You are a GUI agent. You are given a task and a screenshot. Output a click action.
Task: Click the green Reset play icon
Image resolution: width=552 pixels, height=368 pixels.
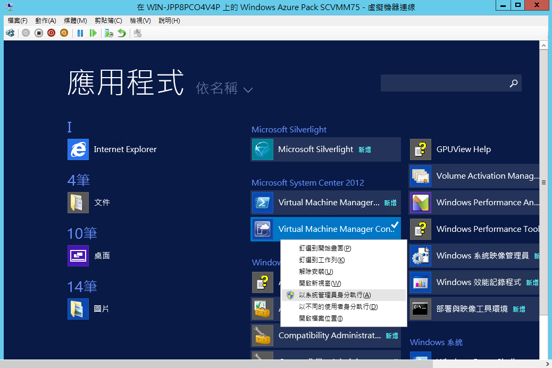coord(93,33)
